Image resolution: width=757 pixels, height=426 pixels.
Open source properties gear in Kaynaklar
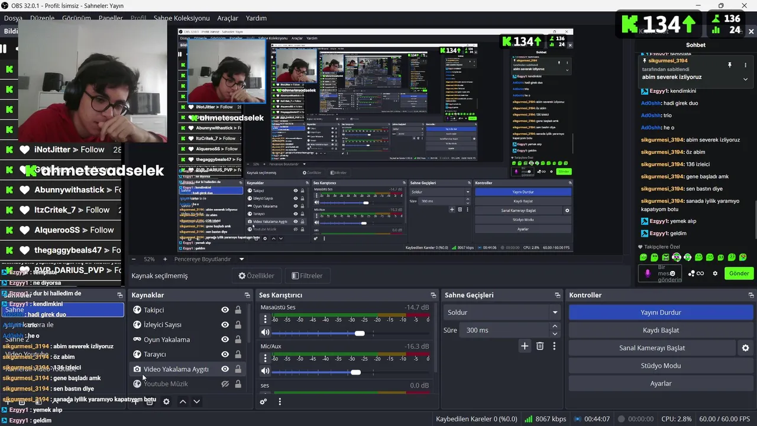point(166,401)
